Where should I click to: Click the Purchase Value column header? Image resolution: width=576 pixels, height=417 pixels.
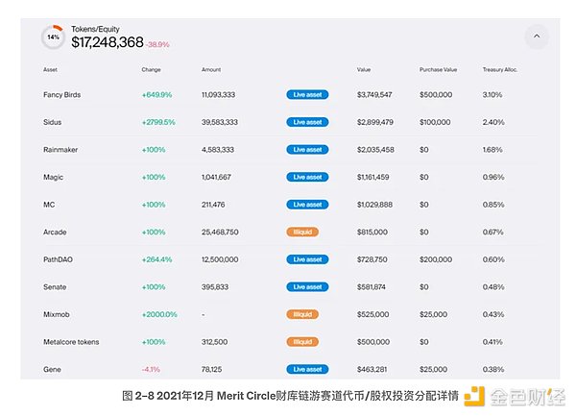click(x=438, y=70)
